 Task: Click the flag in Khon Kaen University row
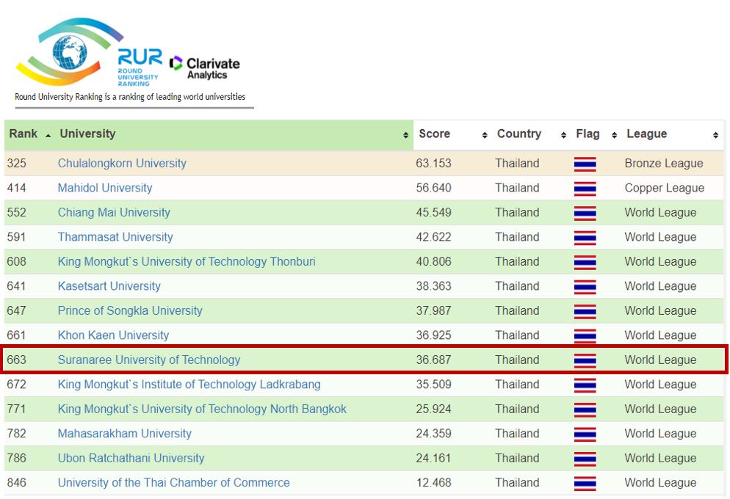[x=585, y=336]
